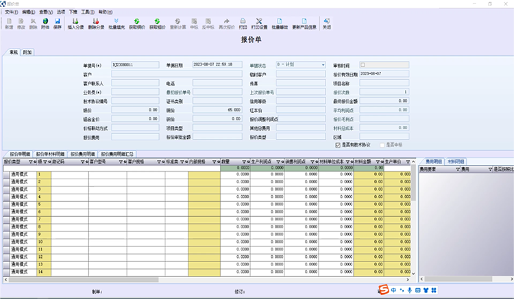Screen dimensions: 514x299
Task: Open the 数量 column filter
Action: [x=244, y=162]
